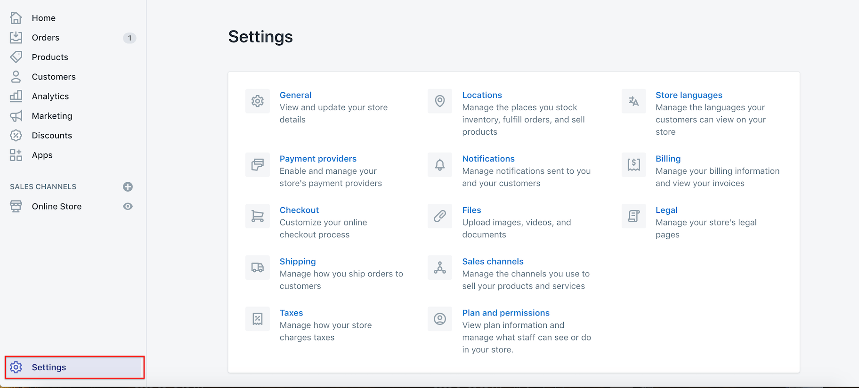Viewport: 859px width, 388px height.
Task: Select the Shipping truck icon
Action: coord(257,267)
